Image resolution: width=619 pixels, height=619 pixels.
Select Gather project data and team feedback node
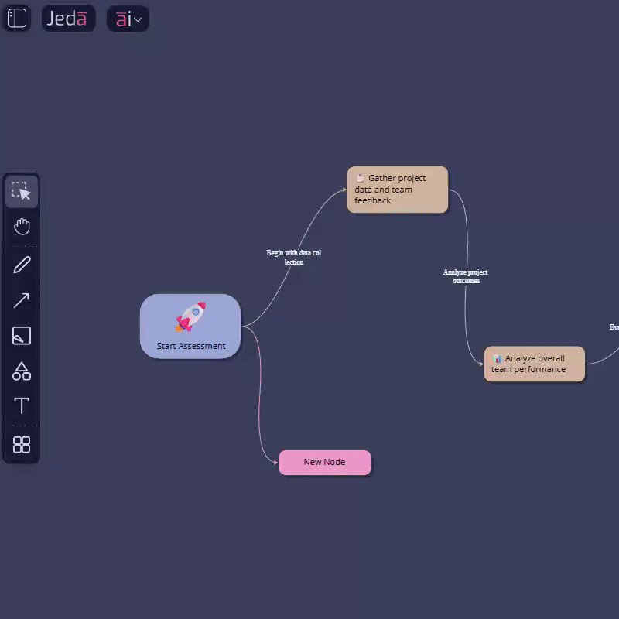[398, 190]
